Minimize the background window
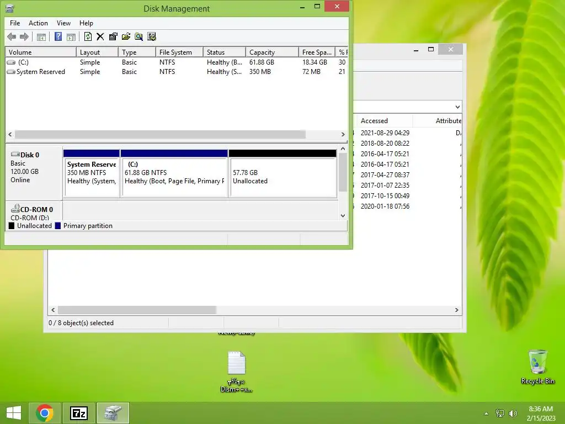Viewport: 565px width, 424px height. (x=416, y=49)
